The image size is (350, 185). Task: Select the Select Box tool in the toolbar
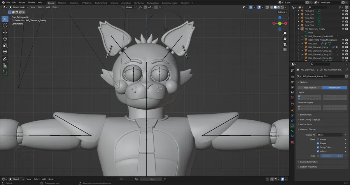(5, 19)
